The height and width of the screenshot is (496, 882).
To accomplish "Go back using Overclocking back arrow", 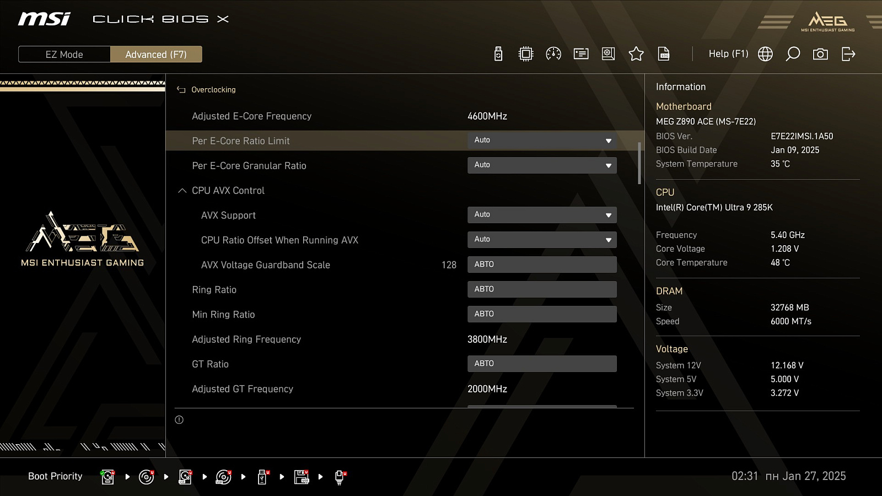I will 181,90.
